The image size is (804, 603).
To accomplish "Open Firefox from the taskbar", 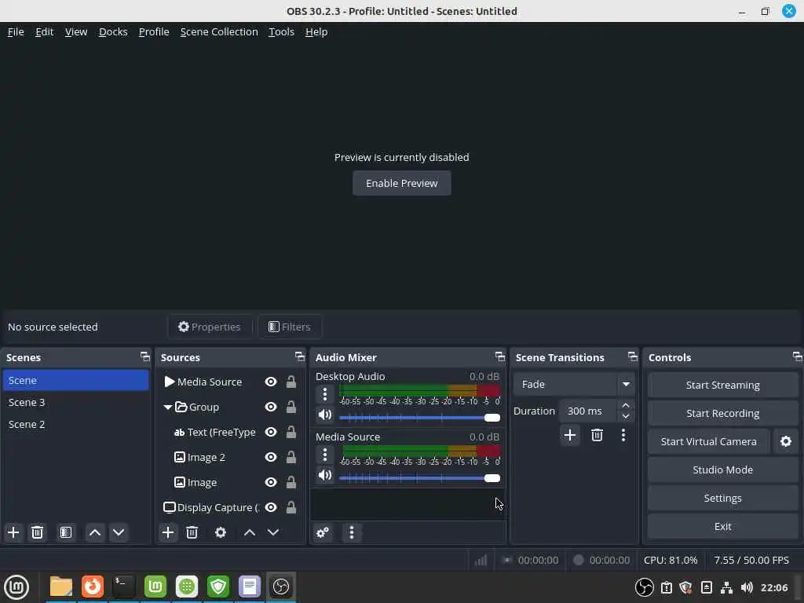I will [93, 586].
